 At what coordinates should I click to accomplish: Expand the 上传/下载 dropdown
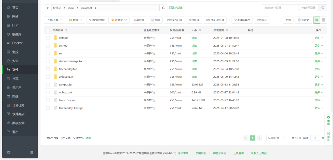pyautogui.click(x=54, y=20)
